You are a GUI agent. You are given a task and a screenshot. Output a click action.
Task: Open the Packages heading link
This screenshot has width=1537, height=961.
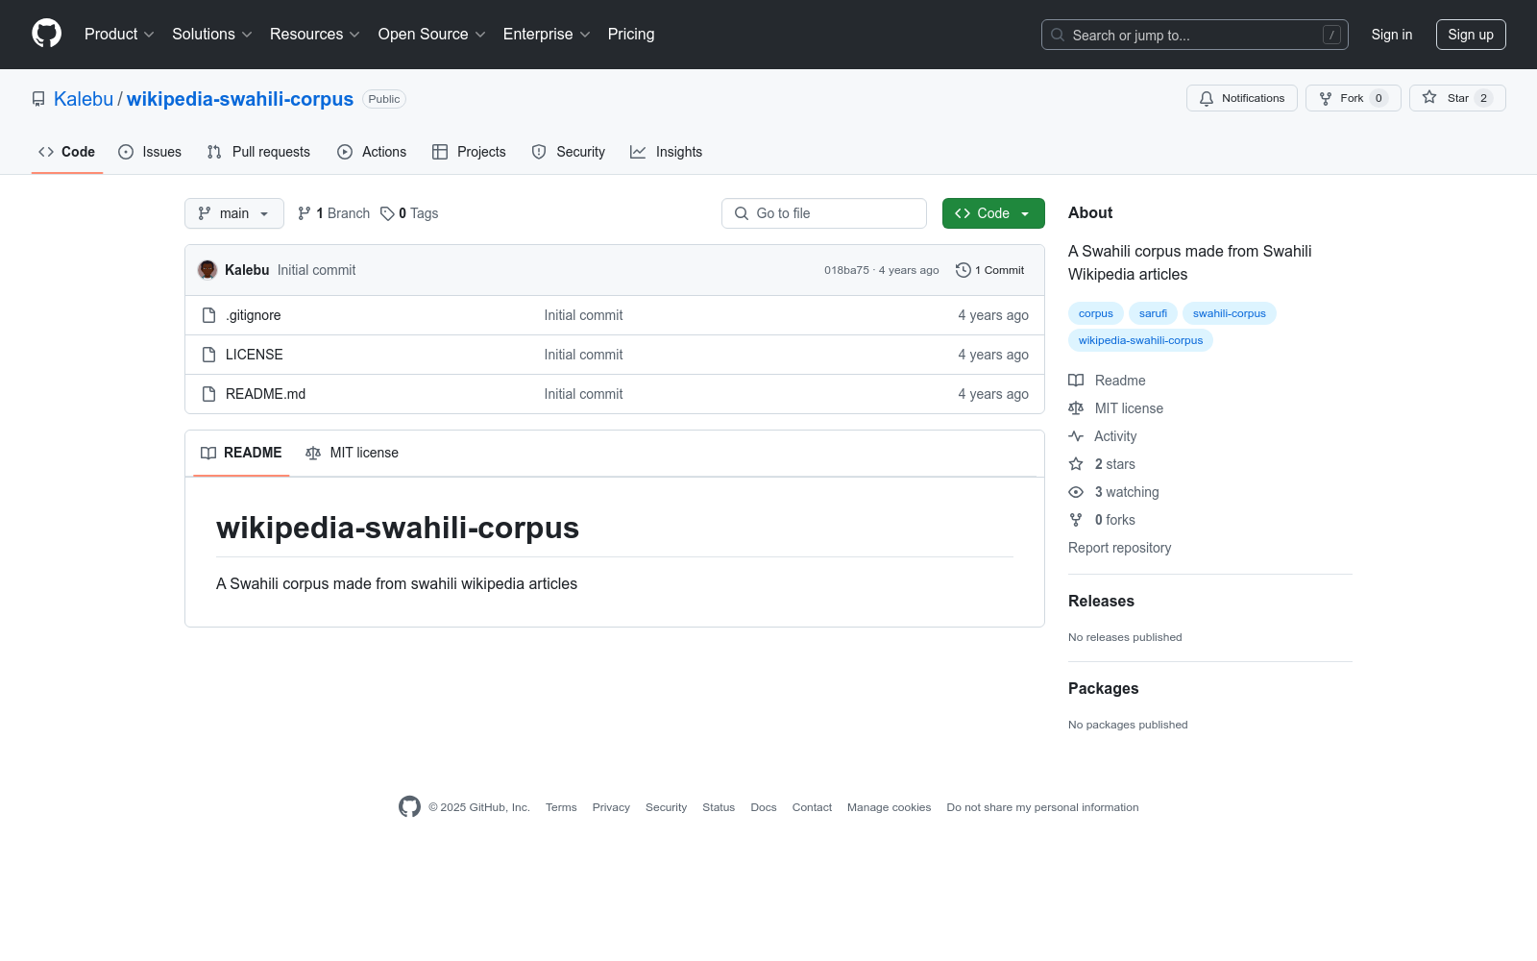pyautogui.click(x=1103, y=688)
